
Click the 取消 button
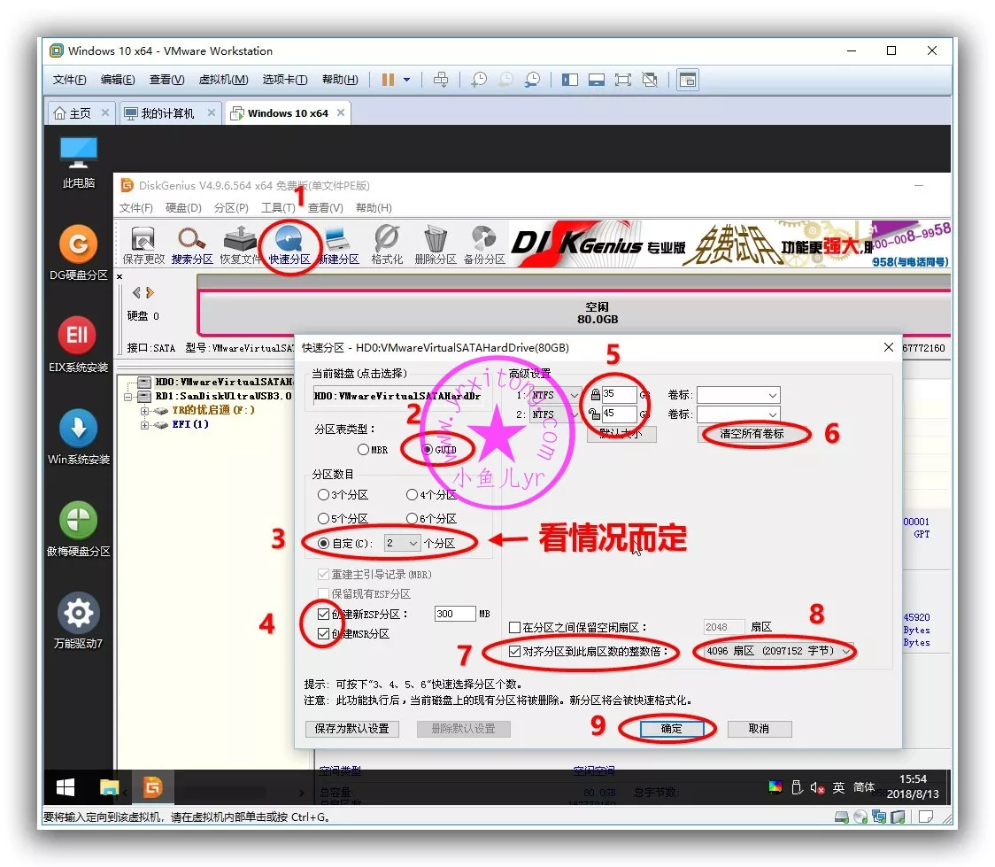(x=759, y=729)
